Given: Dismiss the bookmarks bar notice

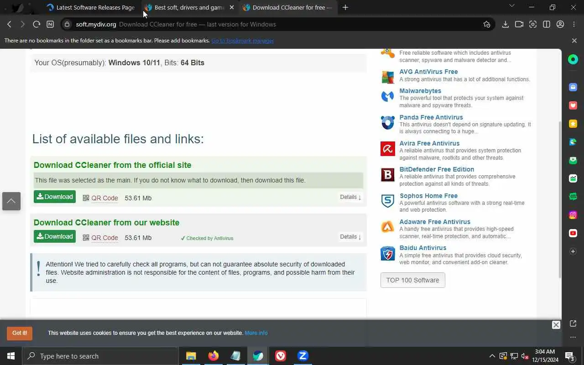Looking at the screenshot, I should (574, 41).
